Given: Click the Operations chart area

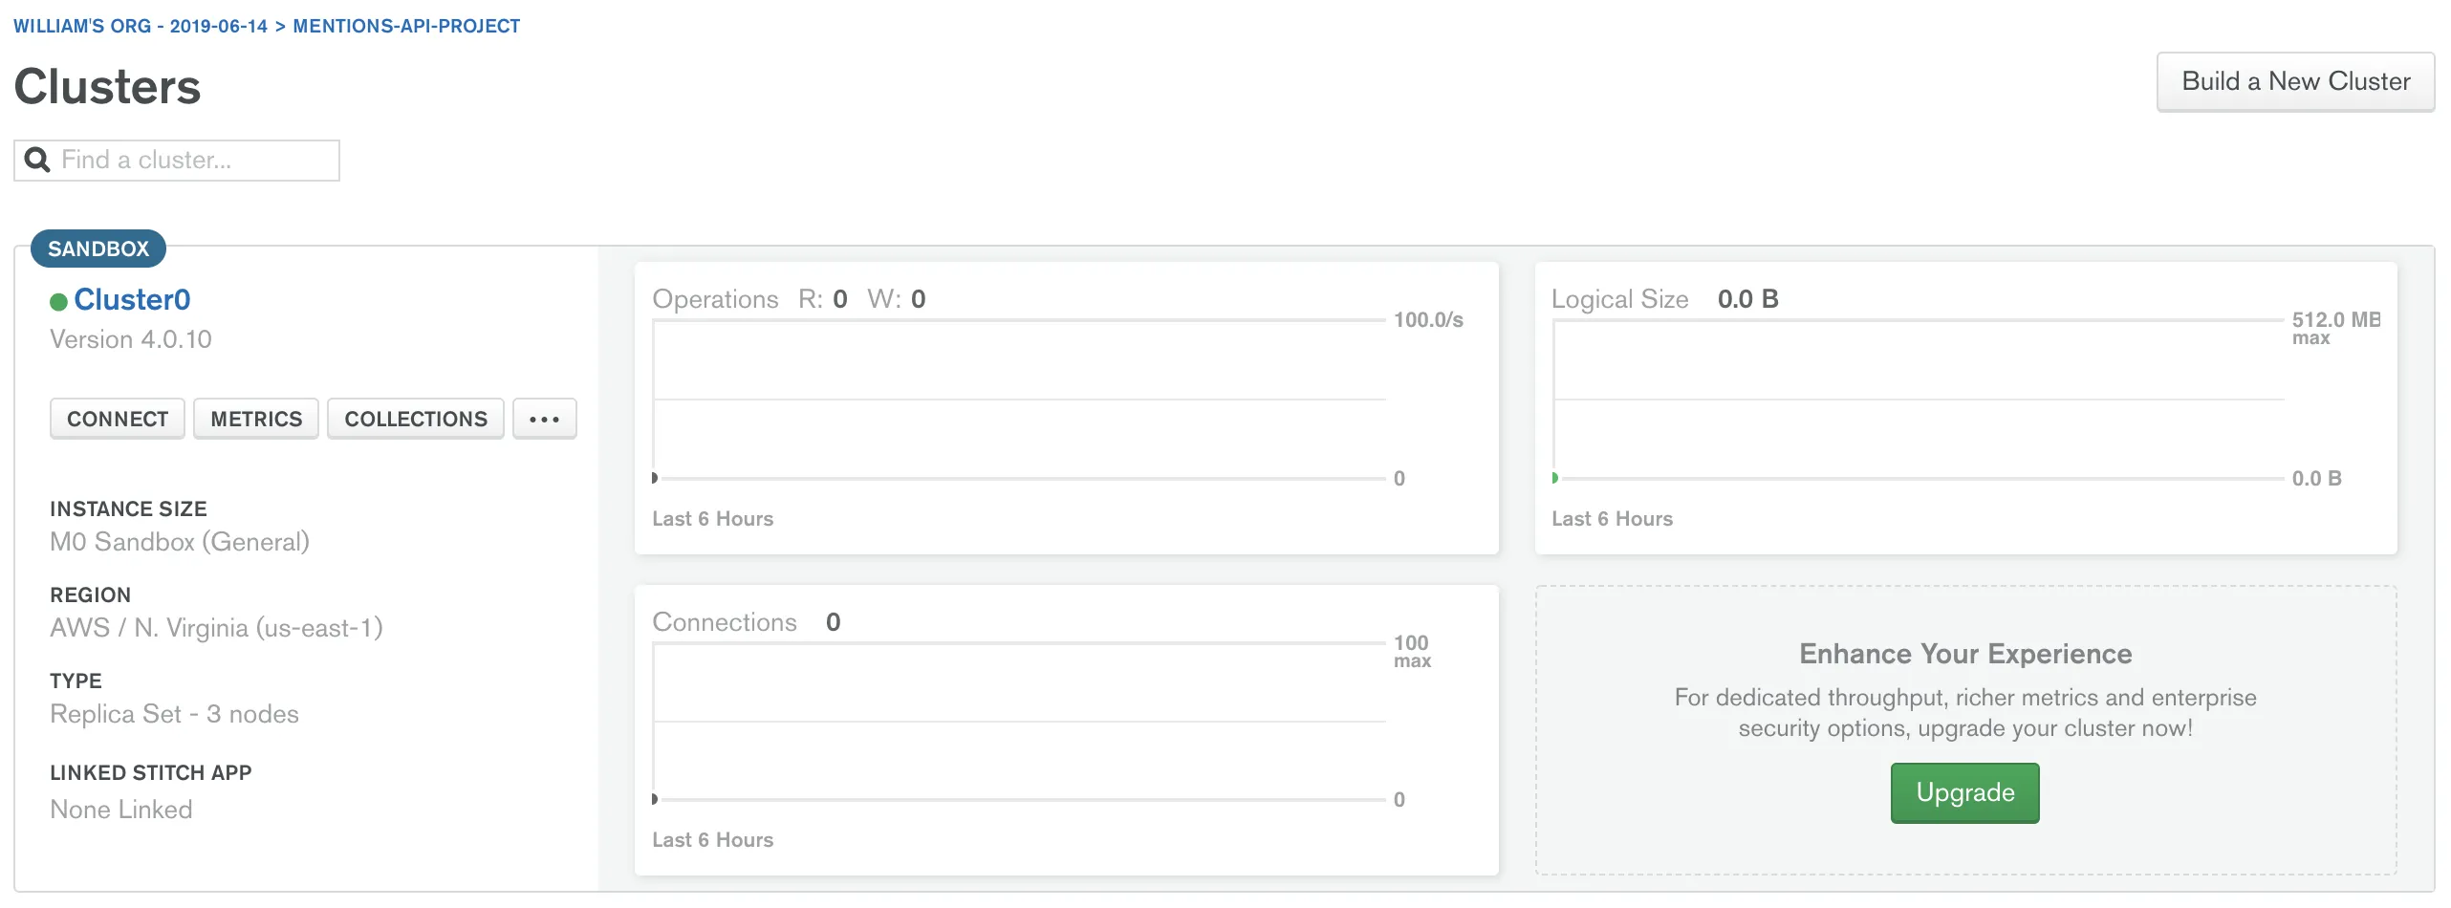Looking at the screenshot, I should (1019, 400).
